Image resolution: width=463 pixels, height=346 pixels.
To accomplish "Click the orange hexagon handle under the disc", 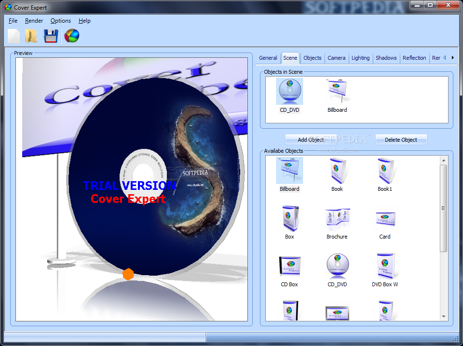I will [x=128, y=274].
